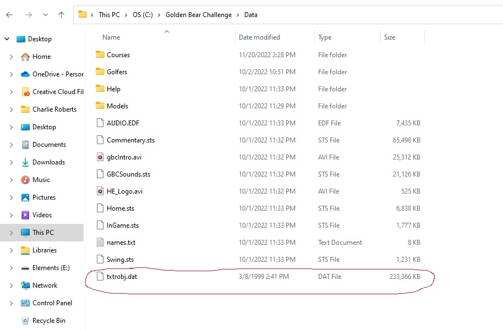Select the Models folder
The width and height of the screenshot is (503, 330).
117,106
